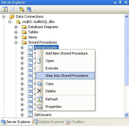Click the Connect to Server toolbar icon

[x=29, y=9]
